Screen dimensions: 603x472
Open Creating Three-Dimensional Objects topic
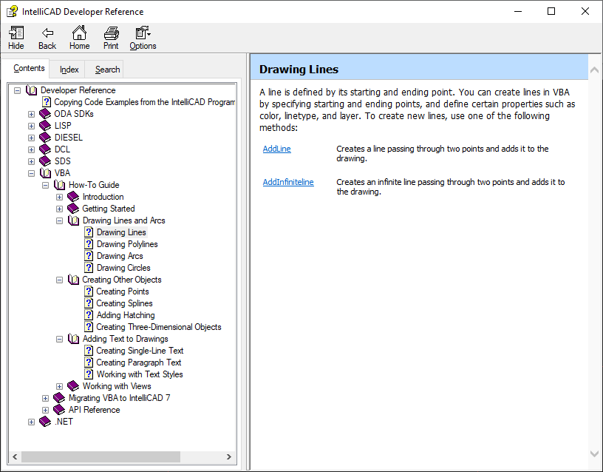coord(158,327)
